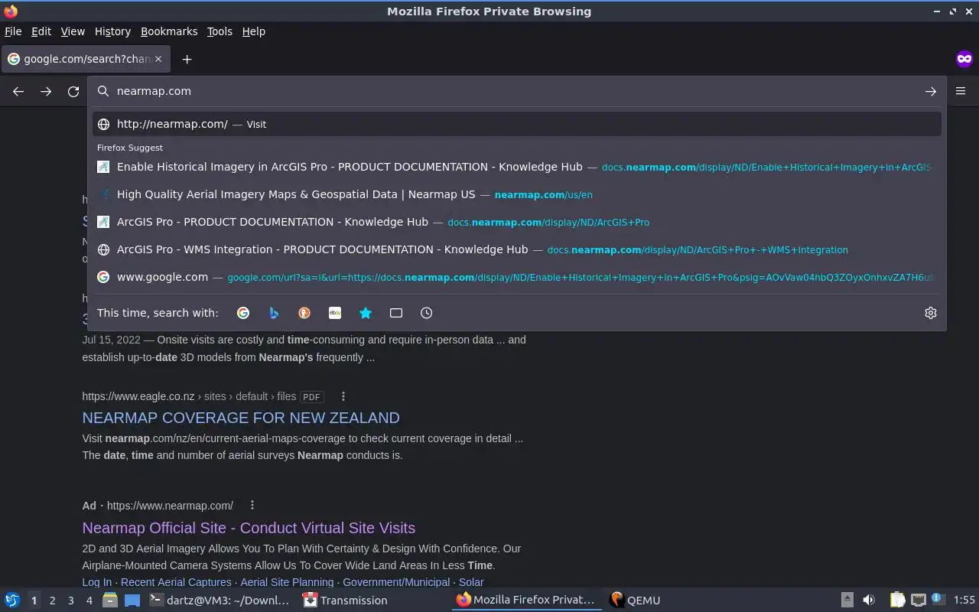Open Government/Municipal sitelink
This screenshot has width=979, height=612.
[396, 582]
